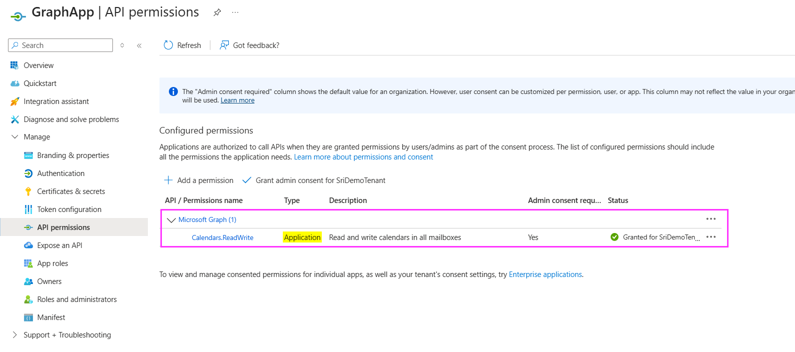
Task: Click Got feedback? button
Action: [x=249, y=45]
